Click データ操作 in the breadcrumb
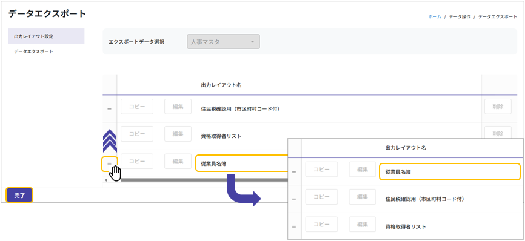 coord(460,16)
